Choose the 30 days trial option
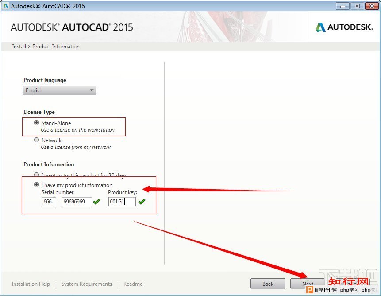Image resolution: width=381 pixels, height=296 pixels. [x=36, y=175]
